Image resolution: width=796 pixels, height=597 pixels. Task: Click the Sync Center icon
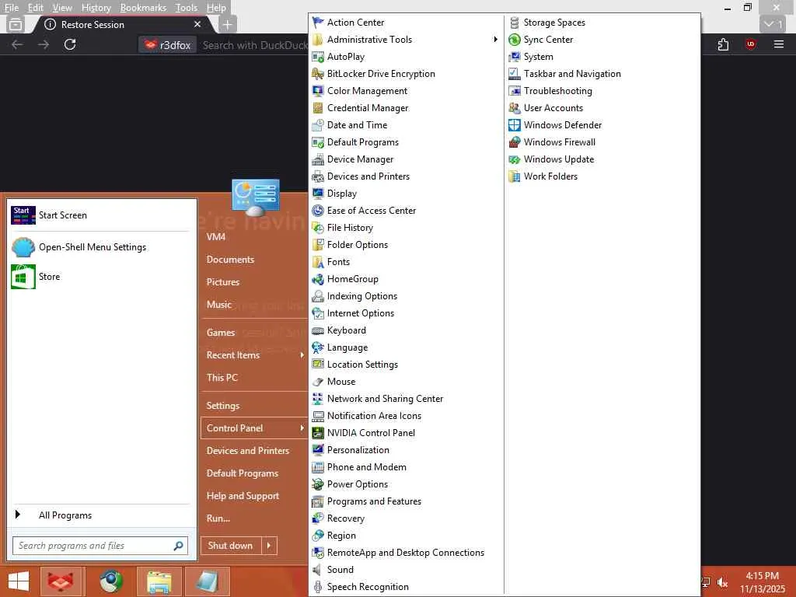coord(515,40)
